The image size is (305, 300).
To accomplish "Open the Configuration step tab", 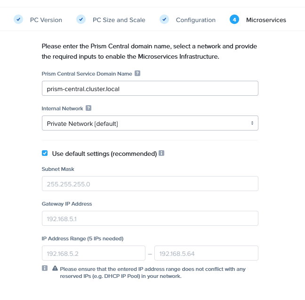I will click(195, 20).
